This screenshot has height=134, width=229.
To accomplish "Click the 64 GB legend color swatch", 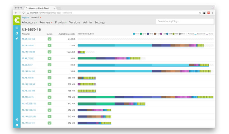I will tap(134, 34).
